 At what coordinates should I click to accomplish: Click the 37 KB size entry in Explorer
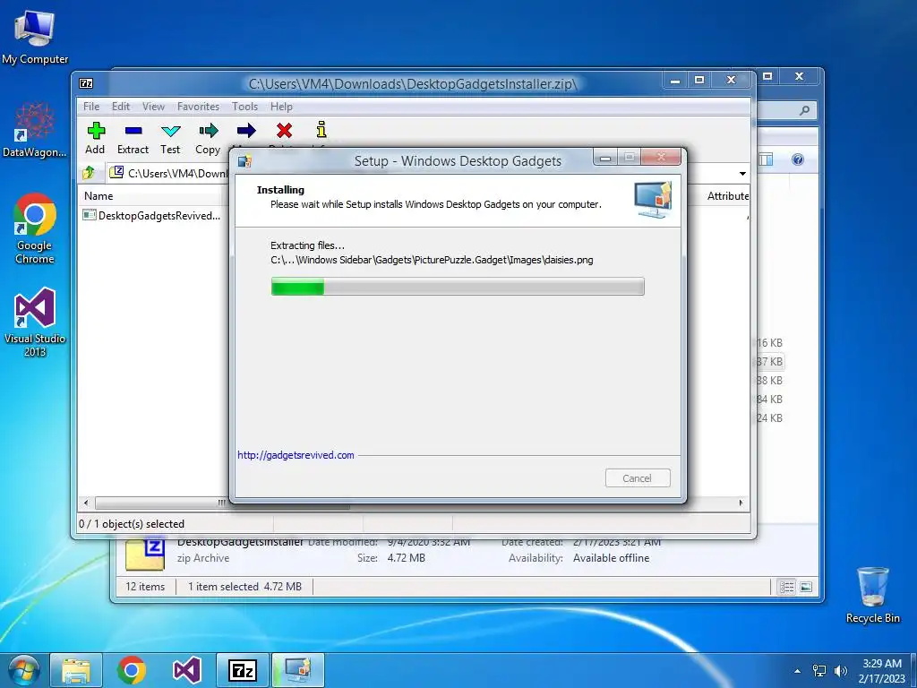(x=769, y=362)
